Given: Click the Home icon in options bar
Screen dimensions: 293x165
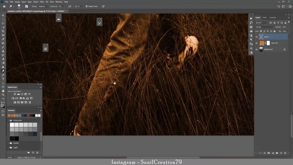Looking at the screenshot, I should (x=4, y=6).
